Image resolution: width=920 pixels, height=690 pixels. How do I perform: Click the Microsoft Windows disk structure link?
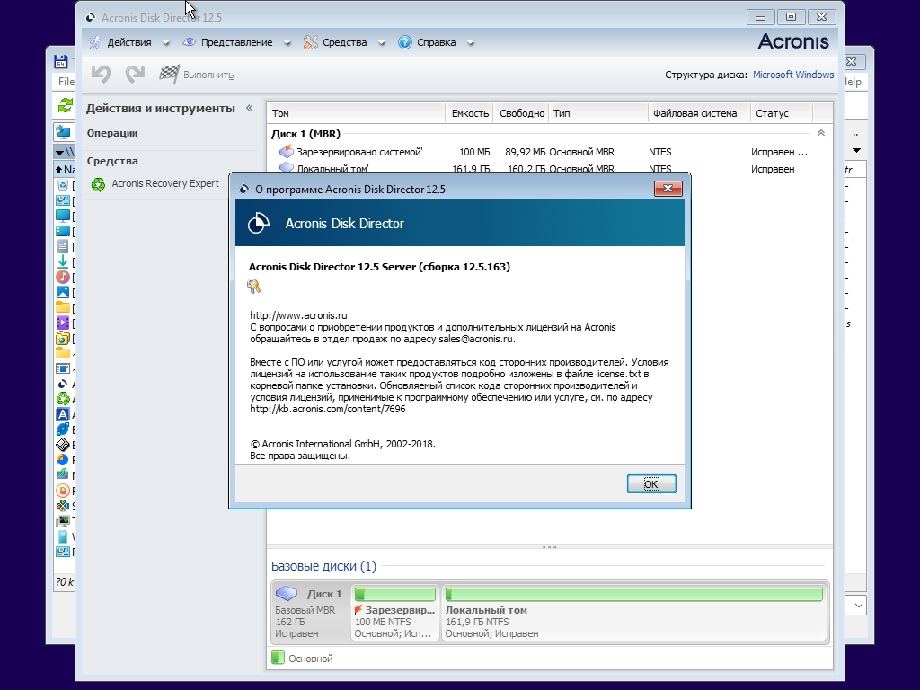793,75
